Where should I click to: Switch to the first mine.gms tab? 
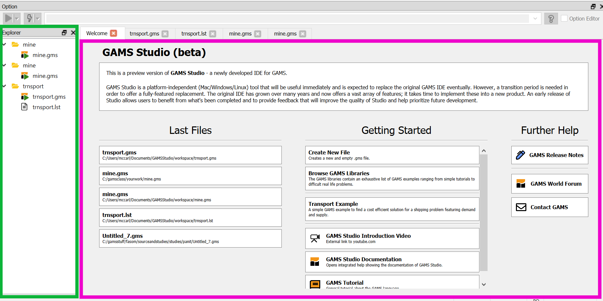tap(240, 34)
